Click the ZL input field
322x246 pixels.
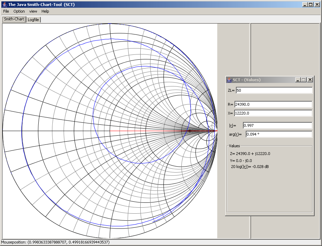(x=274, y=90)
